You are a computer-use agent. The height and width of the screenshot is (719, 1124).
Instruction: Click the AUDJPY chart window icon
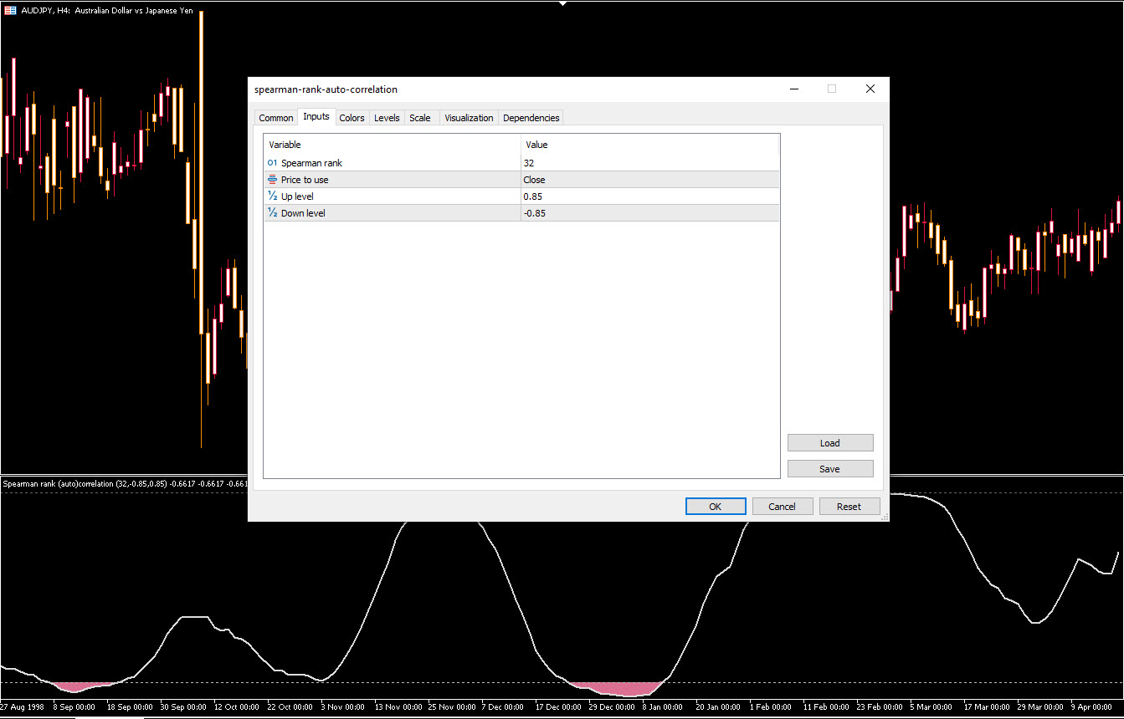(x=10, y=11)
